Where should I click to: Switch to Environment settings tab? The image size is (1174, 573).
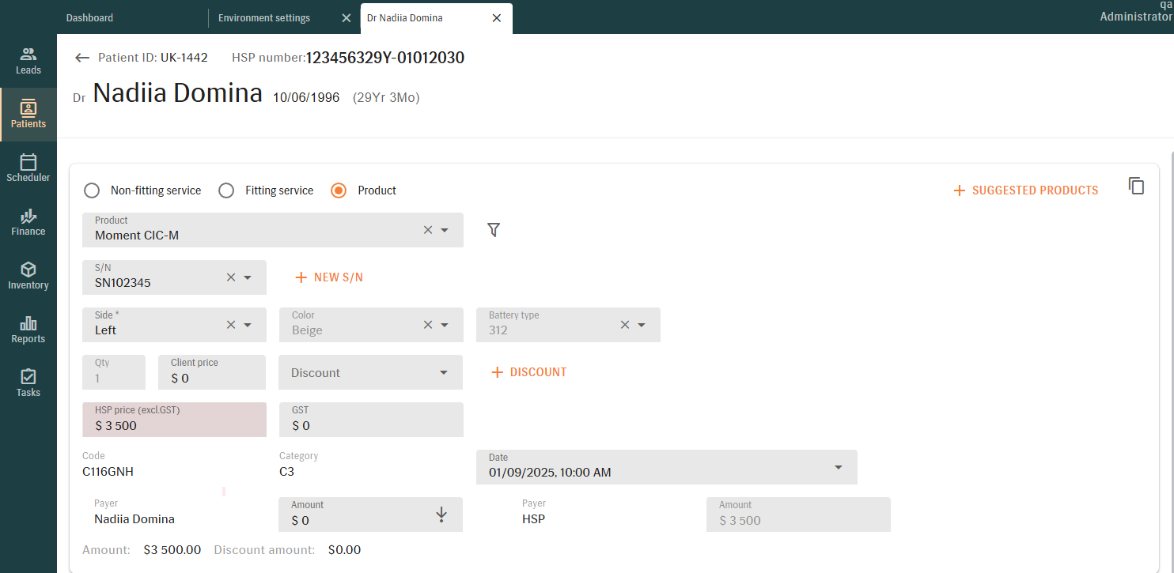point(264,17)
